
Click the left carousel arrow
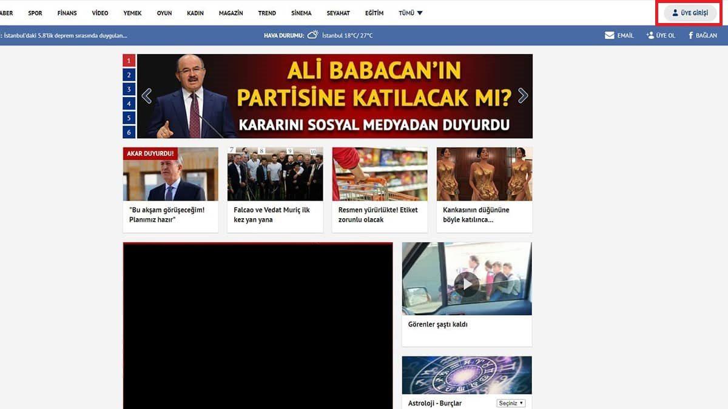pos(146,95)
